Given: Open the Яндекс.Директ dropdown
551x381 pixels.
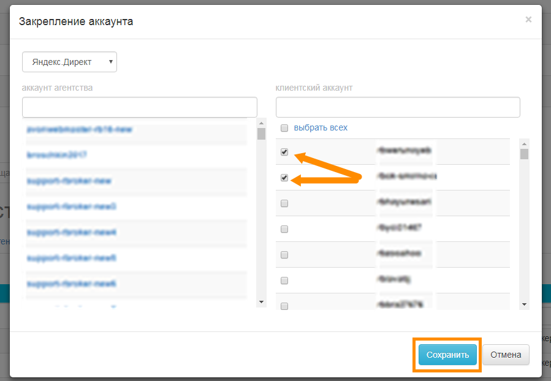Looking at the screenshot, I should tap(70, 62).
